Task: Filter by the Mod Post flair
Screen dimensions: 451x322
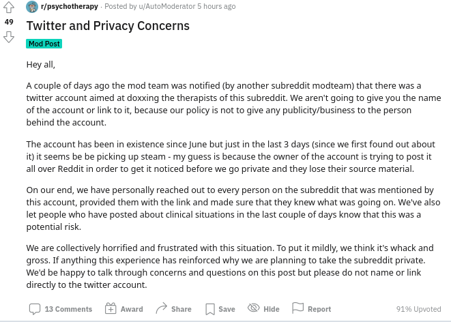Action: (x=44, y=44)
